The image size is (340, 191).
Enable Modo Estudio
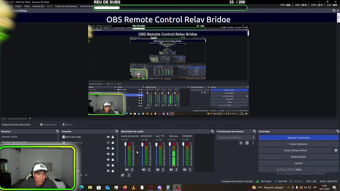(x=298, y=157)
